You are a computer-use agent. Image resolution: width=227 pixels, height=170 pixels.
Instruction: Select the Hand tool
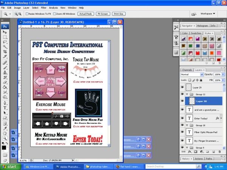(x=5, y=133)
